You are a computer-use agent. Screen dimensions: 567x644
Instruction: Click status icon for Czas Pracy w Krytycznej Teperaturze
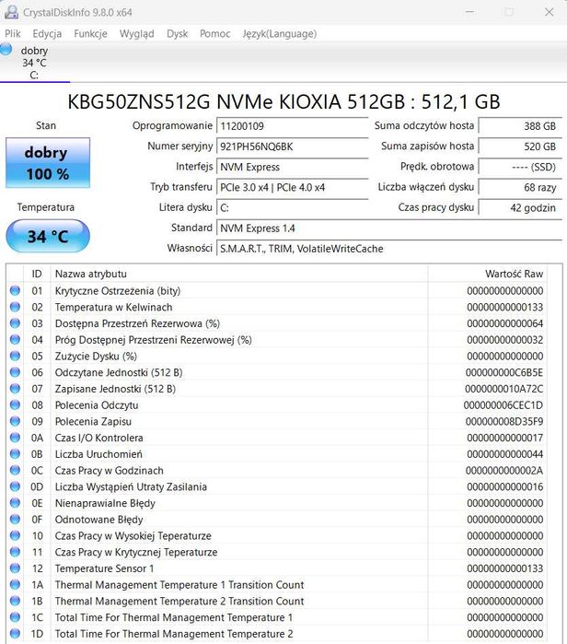click(x=15, y=552)
